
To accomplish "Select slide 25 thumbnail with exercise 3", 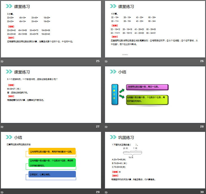I will 51,29.
